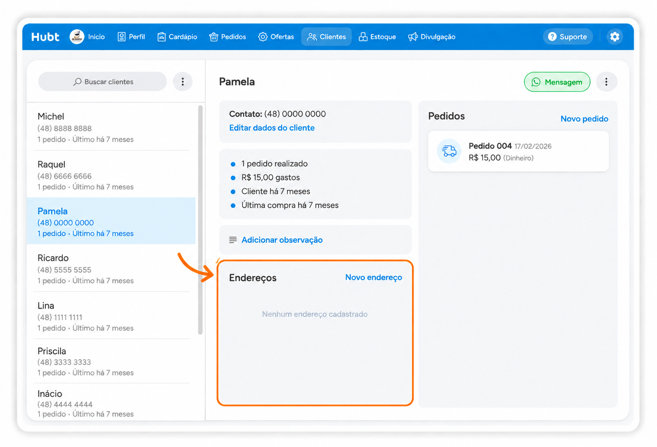This screenshot has height=447, width=657.
Task: Select client Inácio in the list
Action: [111, 403]
